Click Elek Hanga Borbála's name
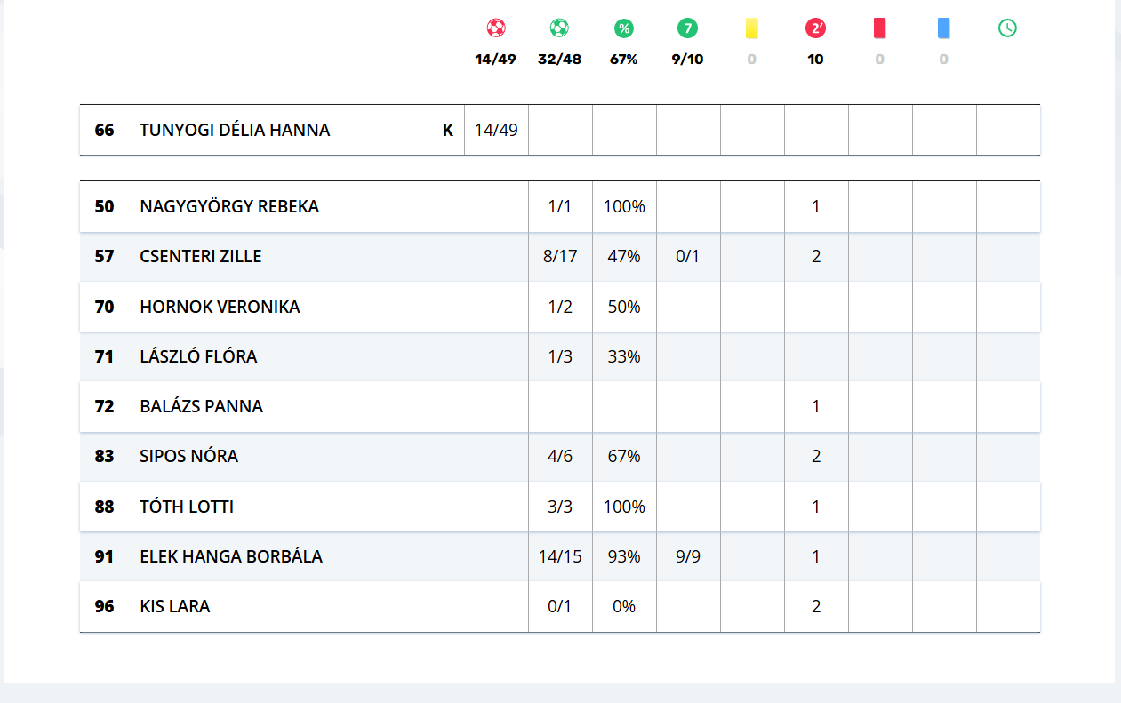Viewport: 1121px width, 703px height. [231, 556]
